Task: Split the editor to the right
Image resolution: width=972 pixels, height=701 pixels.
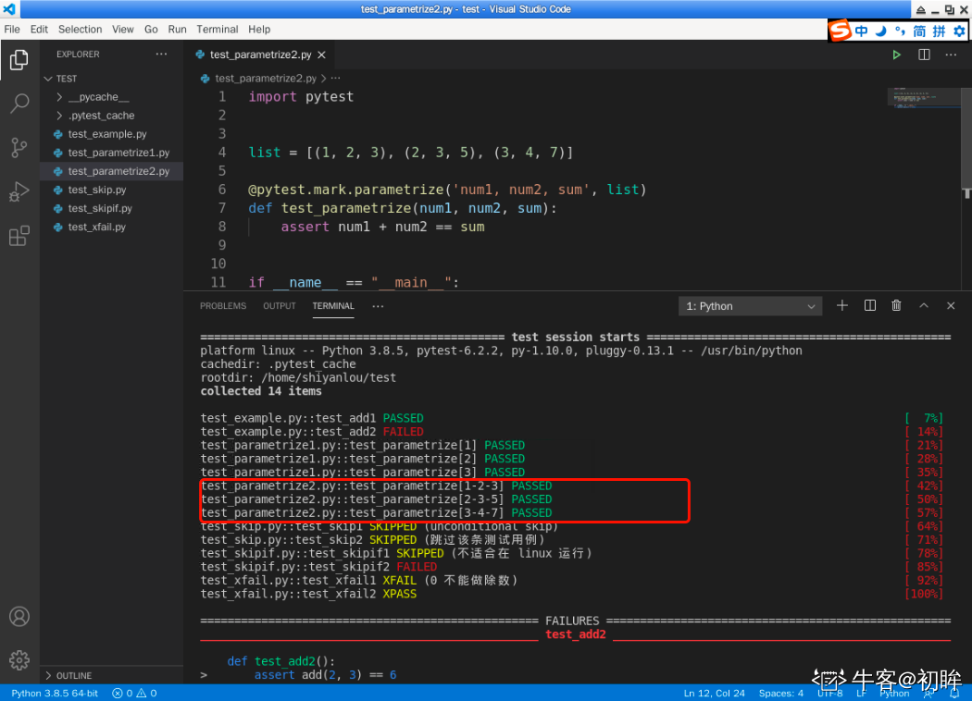Action: (x=924, y=55)
